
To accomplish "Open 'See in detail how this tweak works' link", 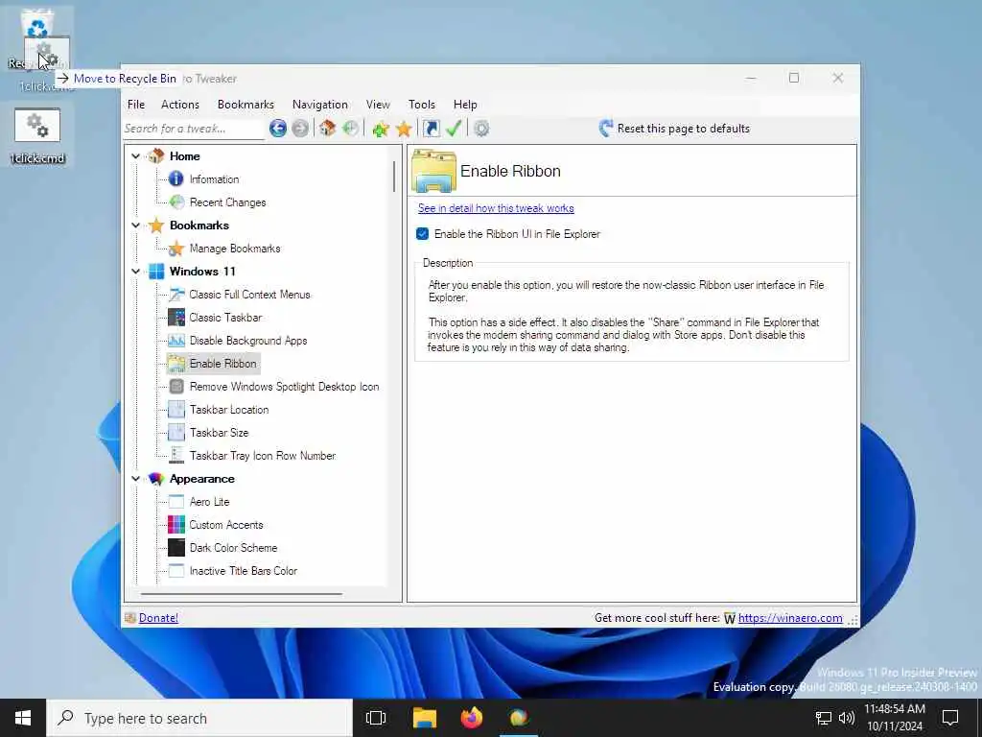I will pos(496,208).
